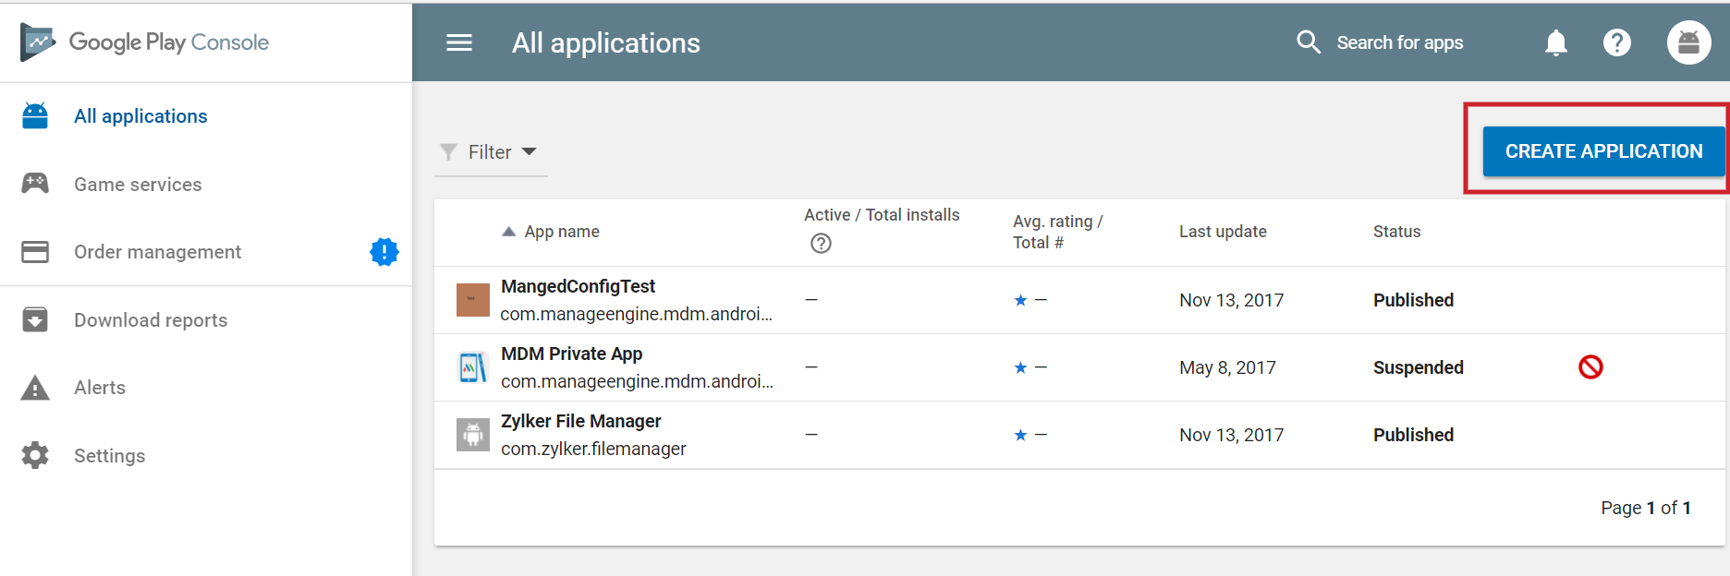Click the Search for apps field
This screenshot has height=576, width=1730.
pyautogui.click(x=1399, y=43)
